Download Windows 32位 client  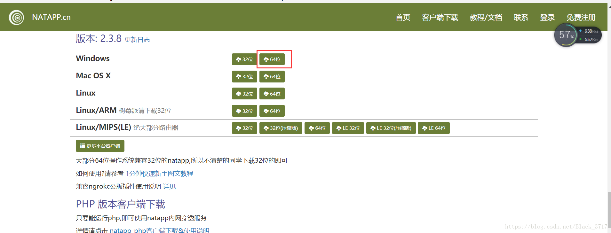coord(244,59)
